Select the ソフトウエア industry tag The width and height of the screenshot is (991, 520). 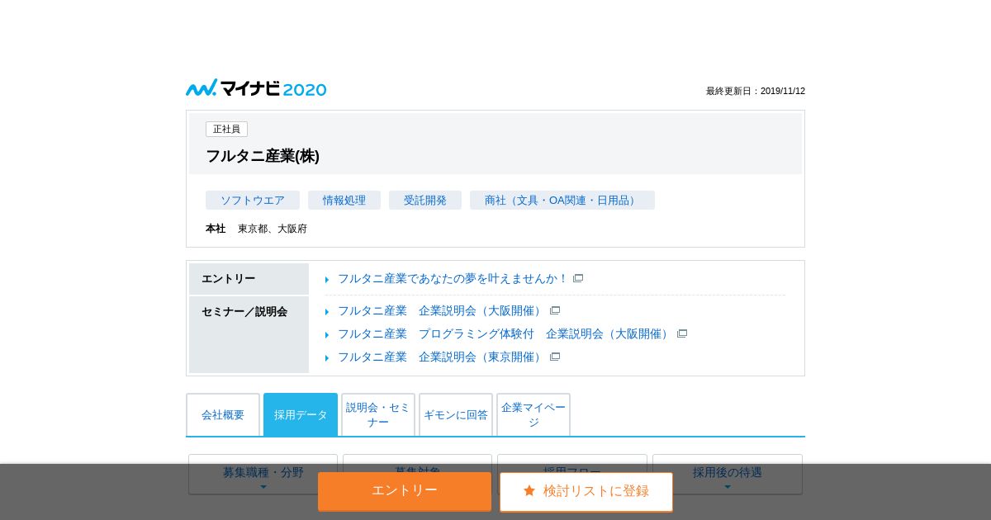click(253, 201)
